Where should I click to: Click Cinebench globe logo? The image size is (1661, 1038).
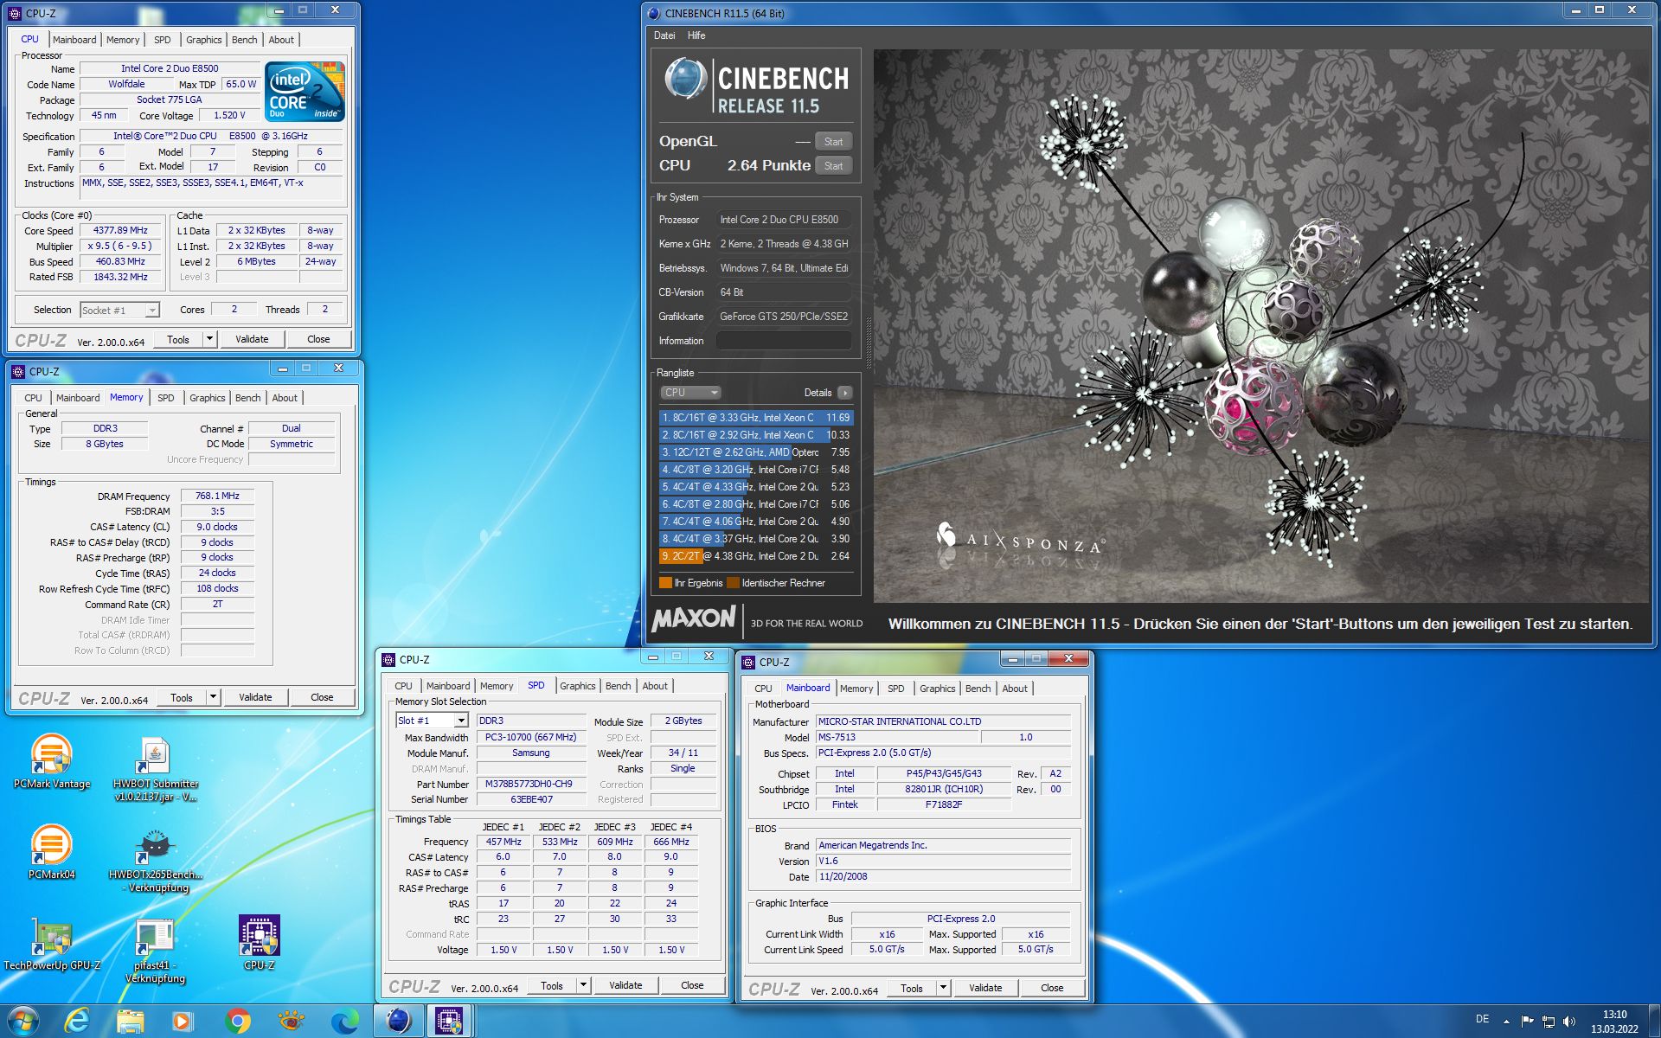tap(685, 80)
